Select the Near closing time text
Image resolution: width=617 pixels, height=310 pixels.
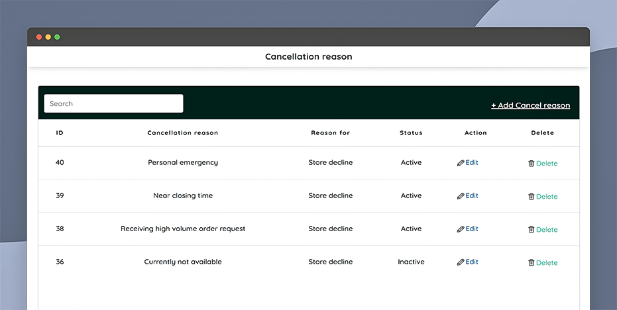(183, 195)
